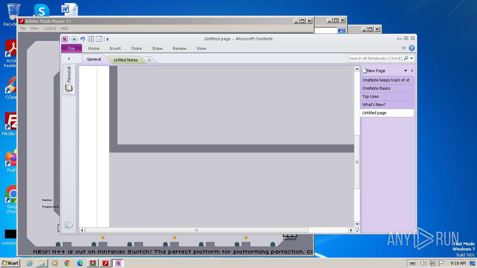Screen dimensions: 477x268
Task: Open the 'What's New?' page
Action: (387, 105)
